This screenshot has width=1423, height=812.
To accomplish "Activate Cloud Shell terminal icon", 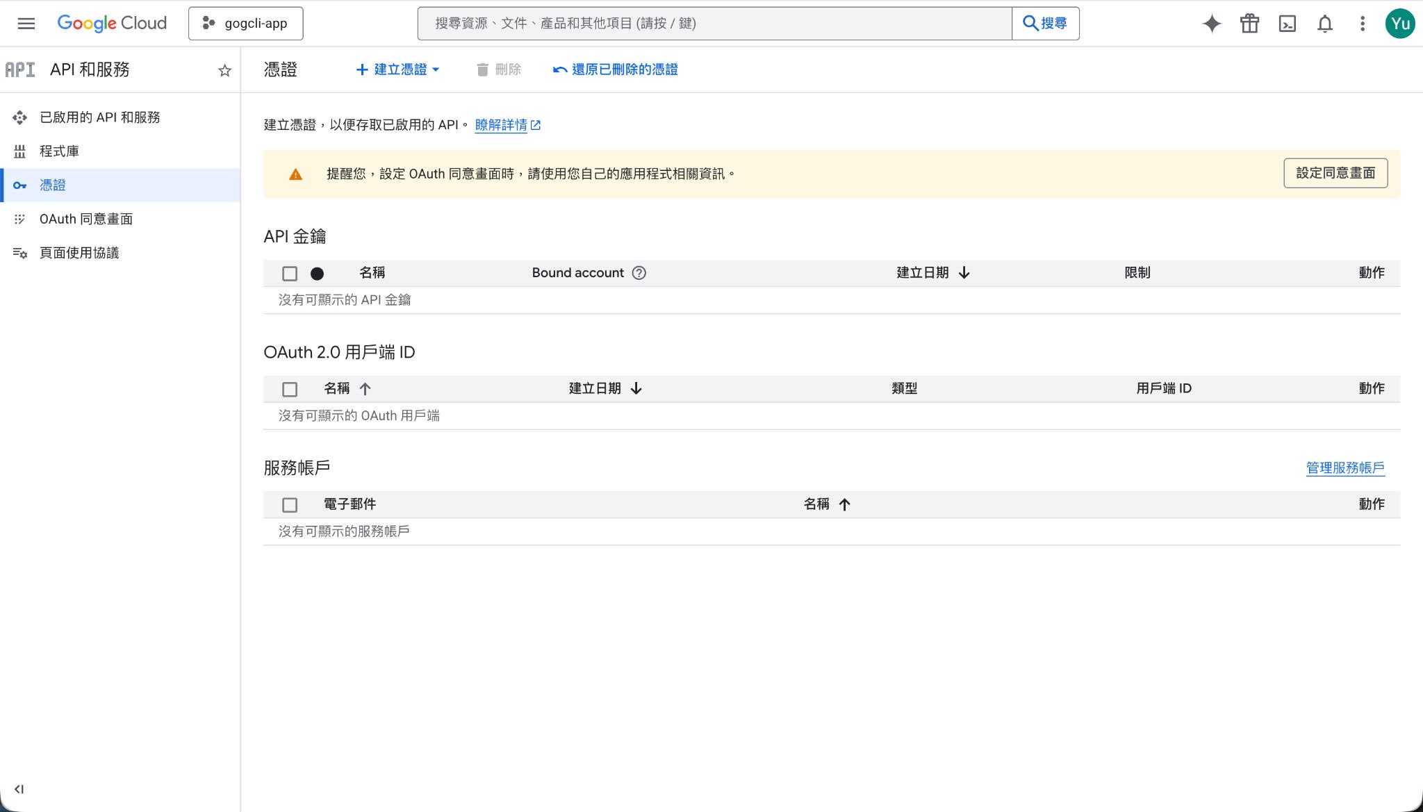I will [x=1287, y=24].
